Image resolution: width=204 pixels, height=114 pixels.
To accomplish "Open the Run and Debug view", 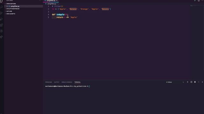I will (1, 19).
